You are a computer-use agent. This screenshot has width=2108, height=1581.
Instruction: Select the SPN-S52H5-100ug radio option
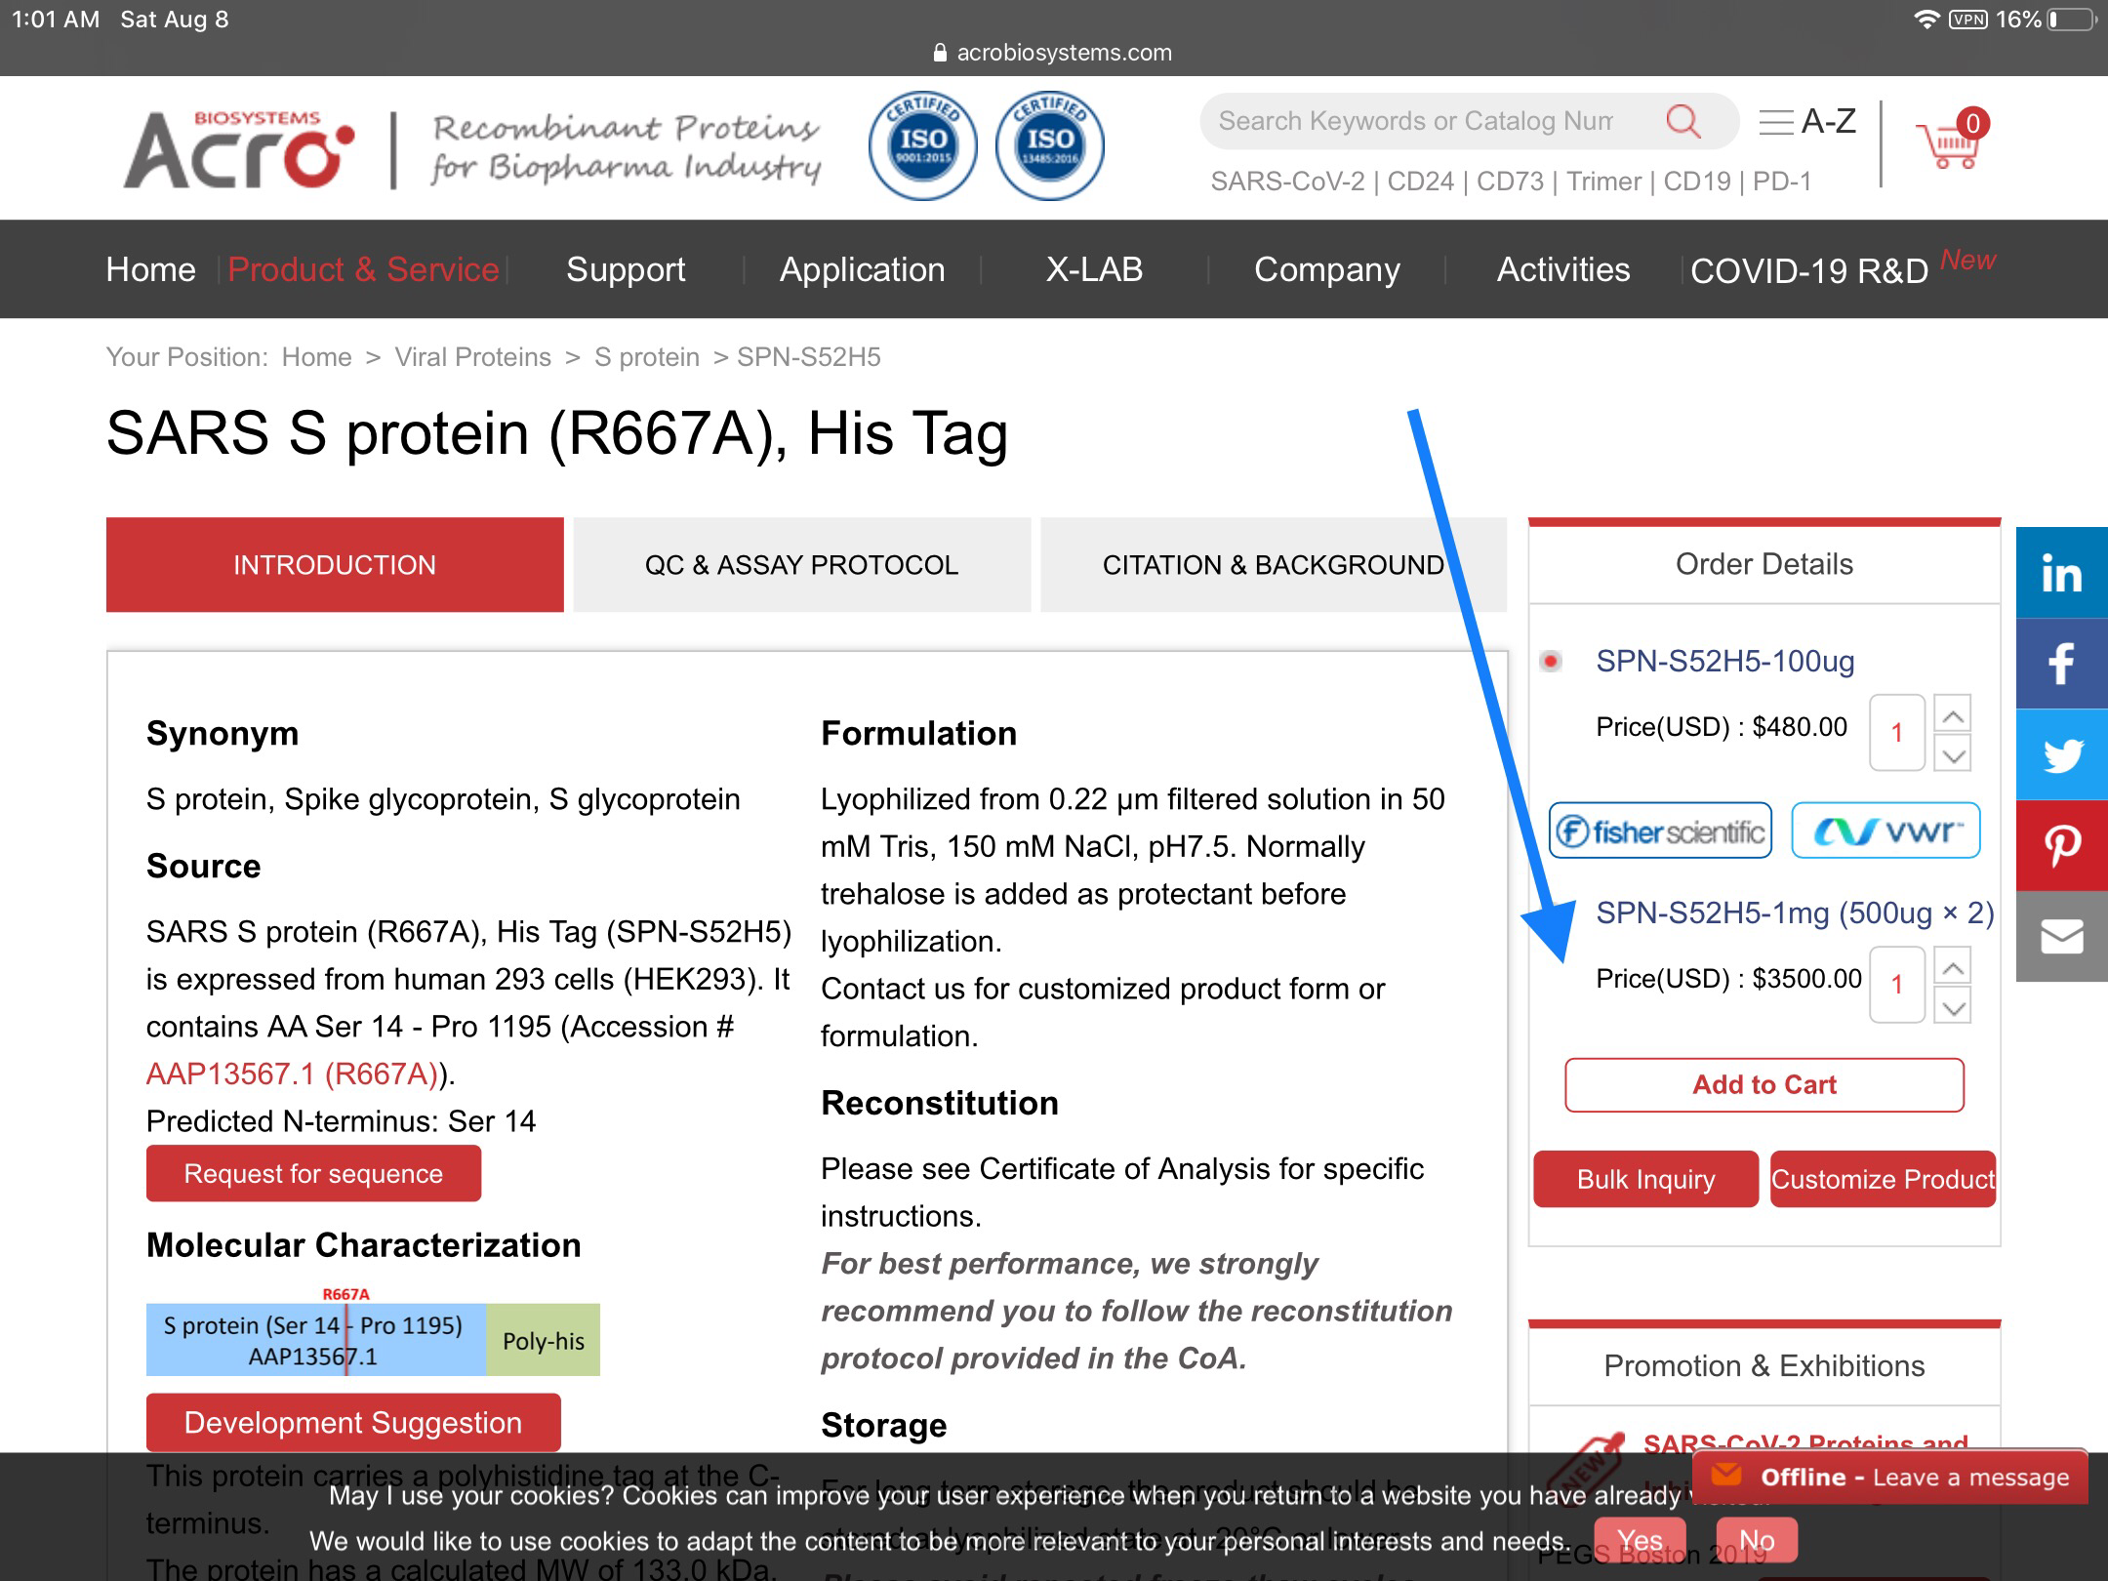coord(1551,662)
